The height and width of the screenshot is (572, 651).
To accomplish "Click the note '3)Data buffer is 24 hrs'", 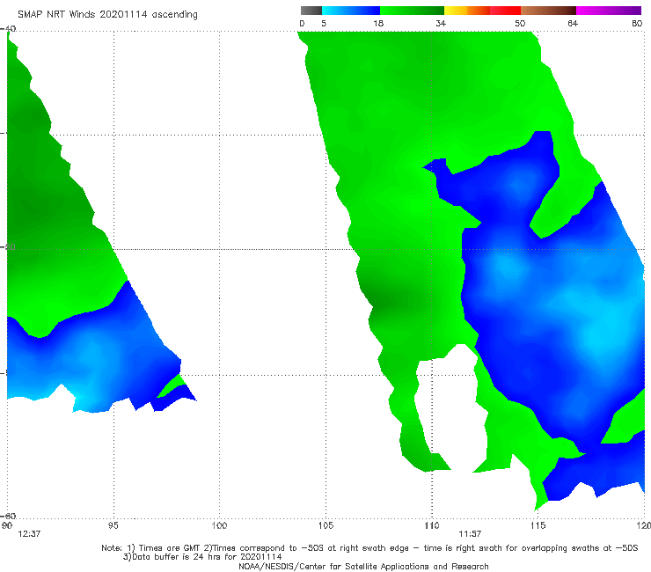I will [x=202, y=557].
